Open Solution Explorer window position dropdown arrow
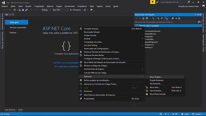This screenshot has width=206, height=116. click(195, 15)
